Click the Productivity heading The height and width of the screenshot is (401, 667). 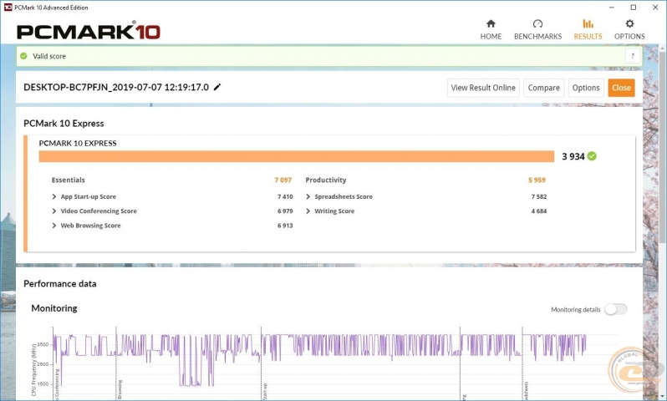pos(326,180)
